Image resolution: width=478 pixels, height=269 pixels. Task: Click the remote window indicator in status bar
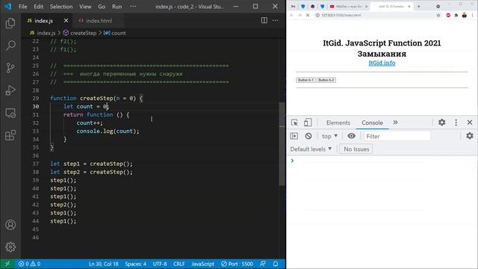pyautogui.click(x=7, y=264)
